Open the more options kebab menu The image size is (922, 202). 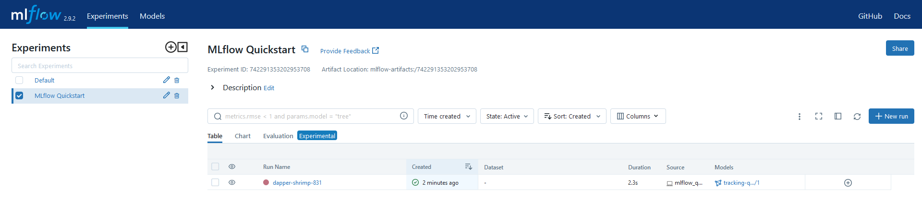pyautogui.click(x=800, y=116)
